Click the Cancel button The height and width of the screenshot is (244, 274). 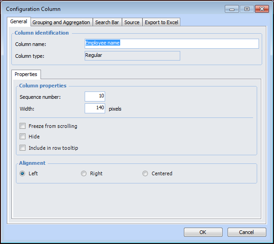(247, 232)
